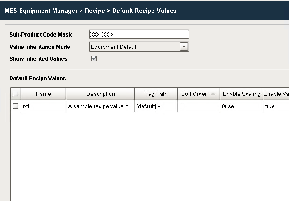The width and height of the screenshot is (289, 201).
Task: Click the 'false' Enable Scaling cell
Action: click(241, 106)
